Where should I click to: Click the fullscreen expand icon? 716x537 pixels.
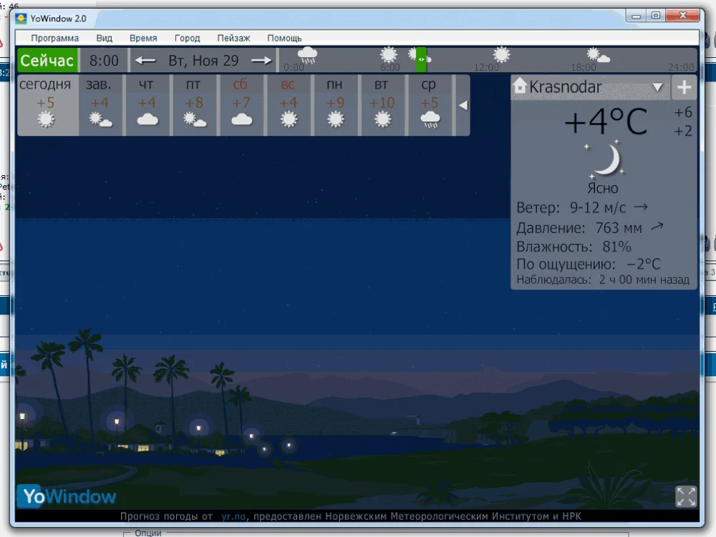pos(685,496)
